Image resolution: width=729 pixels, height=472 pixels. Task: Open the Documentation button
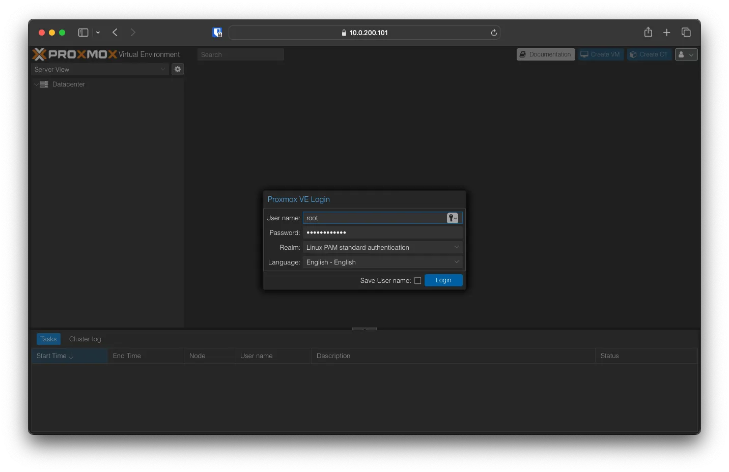click(x=546, y=54)
